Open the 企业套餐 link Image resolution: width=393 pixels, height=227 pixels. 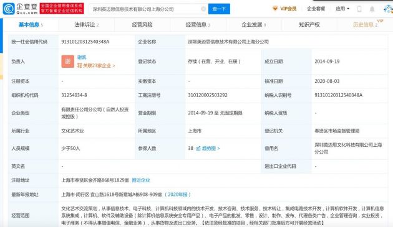click(x=316, y=9)
